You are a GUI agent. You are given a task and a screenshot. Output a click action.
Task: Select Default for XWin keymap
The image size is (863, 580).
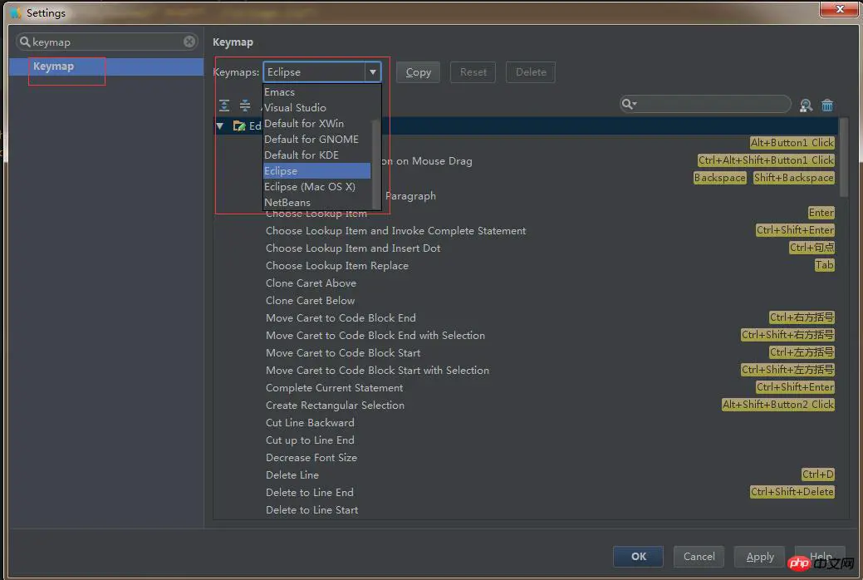(317, 123)
